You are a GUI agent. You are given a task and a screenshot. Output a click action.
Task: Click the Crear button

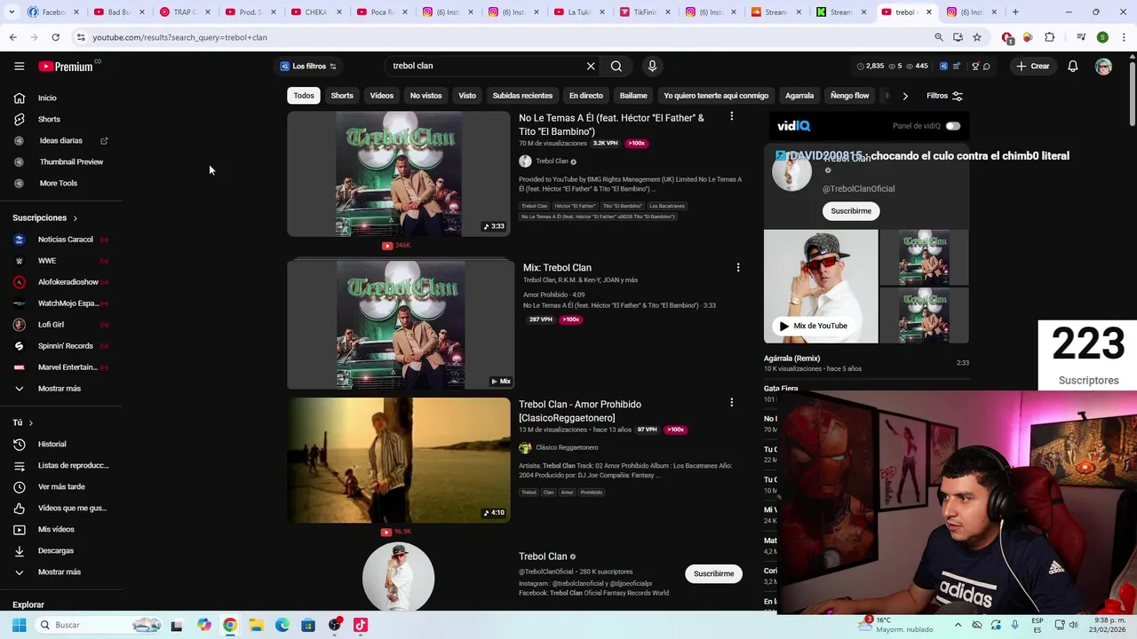[x=1033, y=67]
